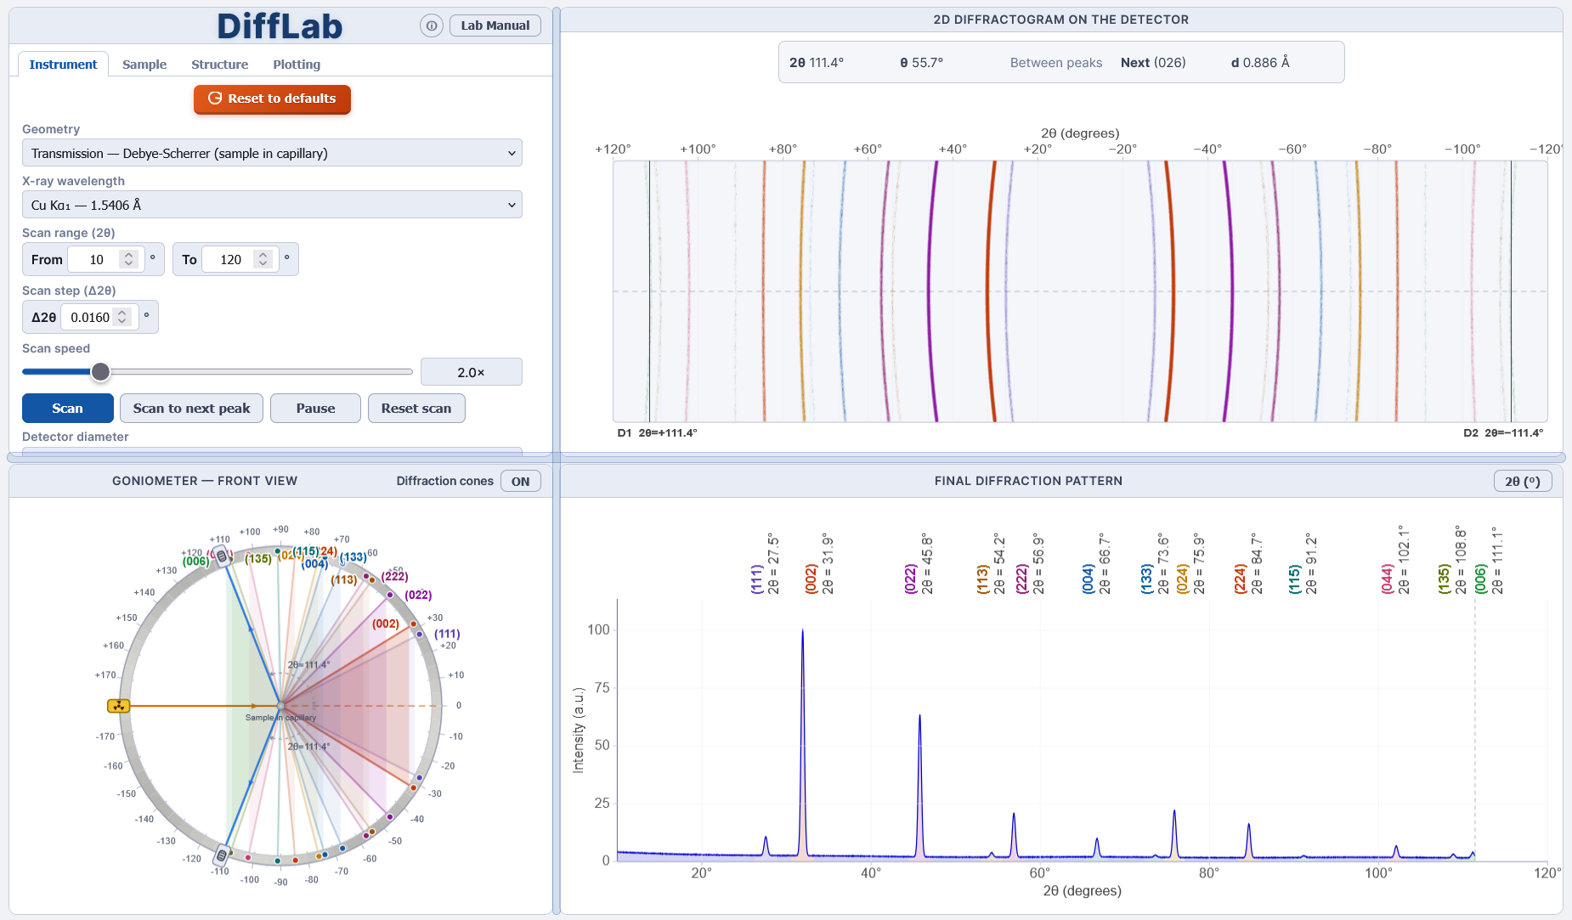Image resolution: width=1572 pixels, height=920 pixels.
Task: Toggle Diffraction cones ON button
Action: (520, 481)
